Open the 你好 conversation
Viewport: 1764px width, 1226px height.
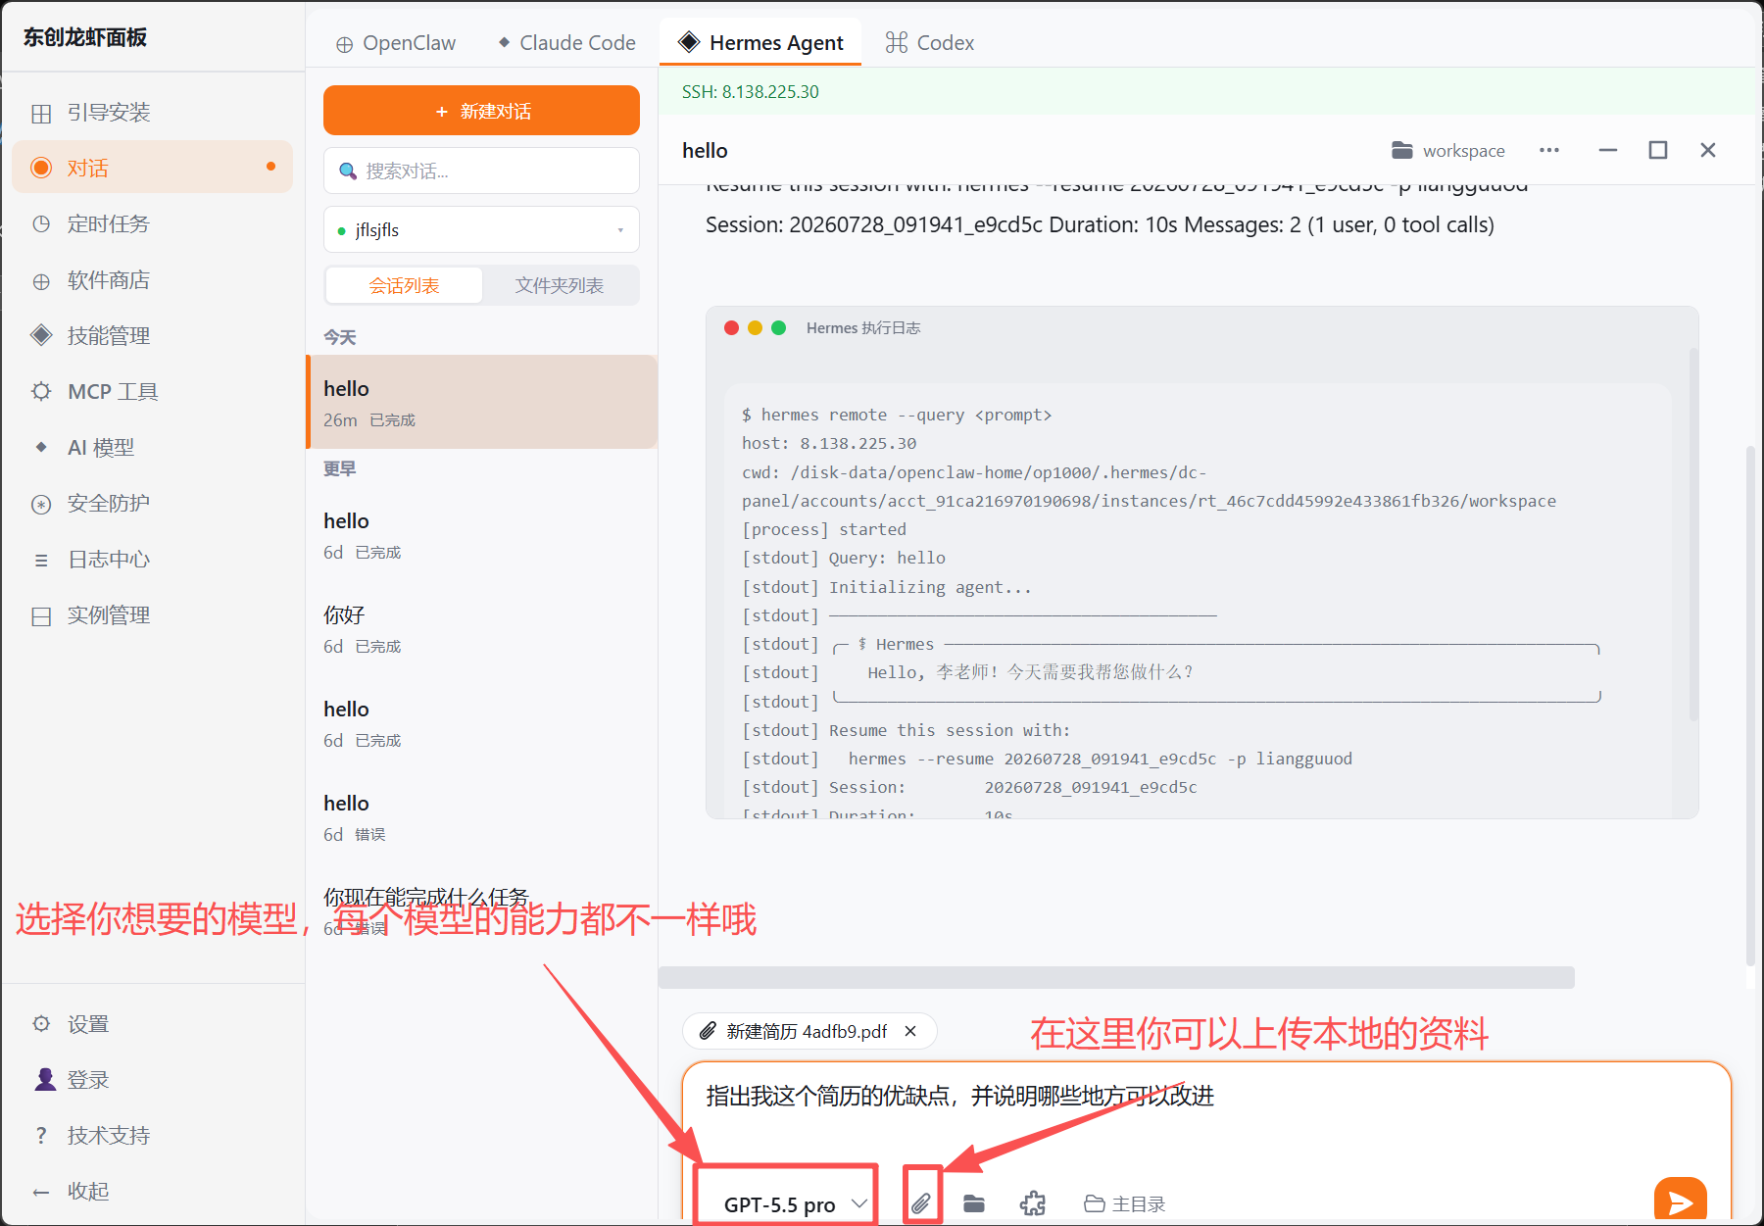pyautogui.click(x=481, y=628)
